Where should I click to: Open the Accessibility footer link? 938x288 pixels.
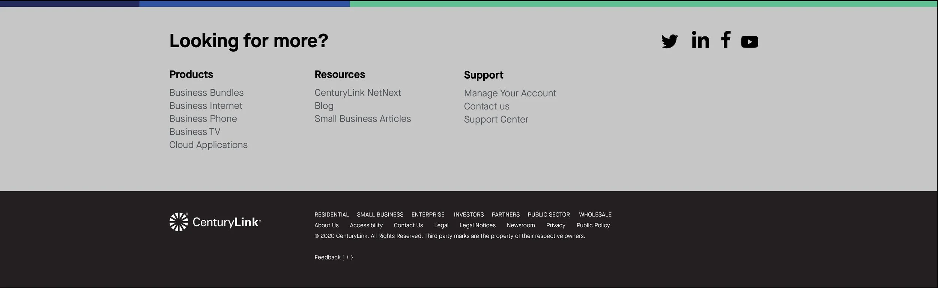[x=366, y=225]
